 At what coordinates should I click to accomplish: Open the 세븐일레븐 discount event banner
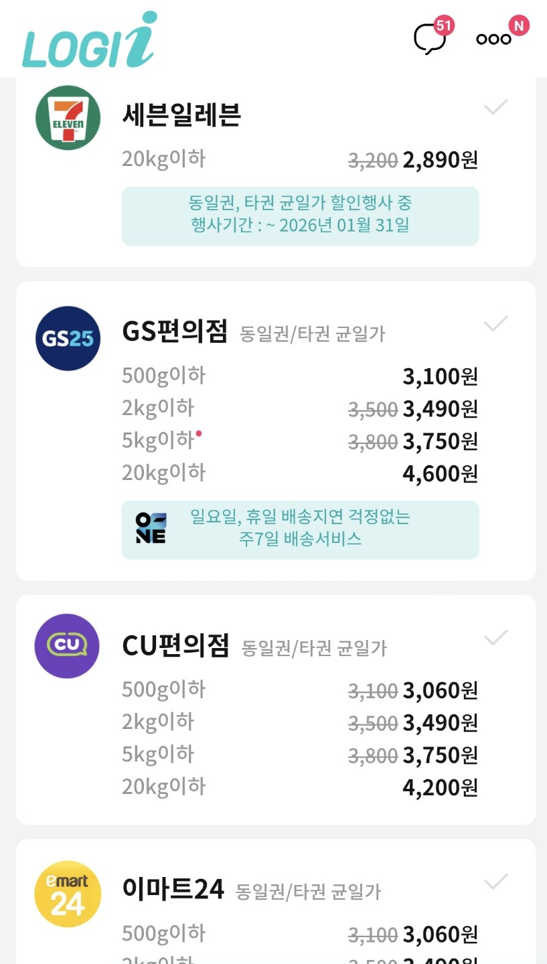click(300, 216)
